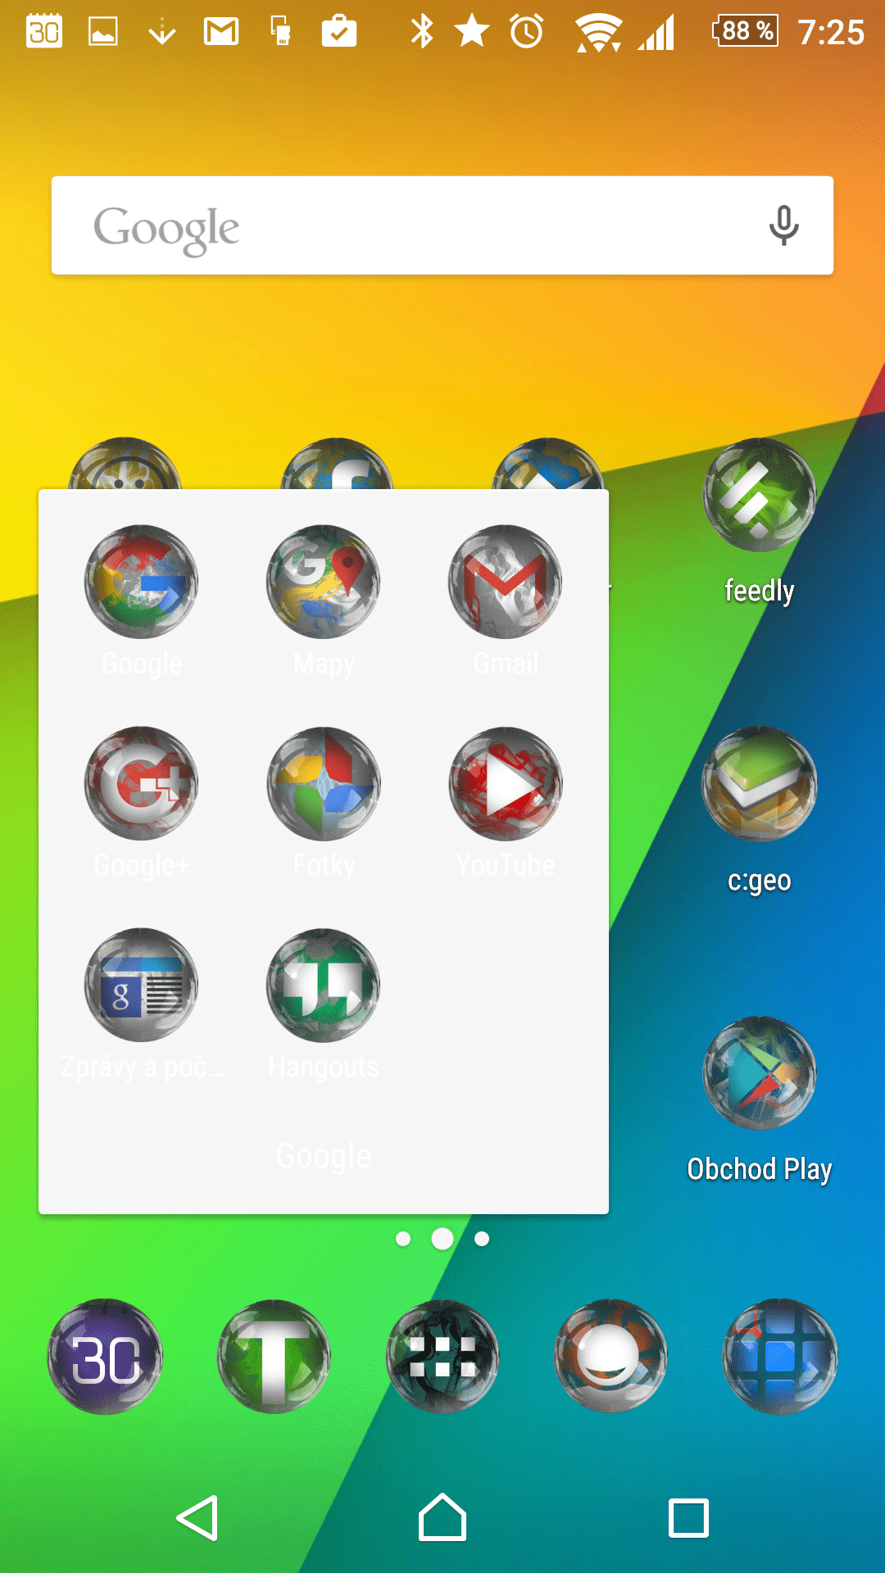This screenshot has height=1573, width=885.
Task: Tap the battery 88 % indicator
Action: (746, 31)
